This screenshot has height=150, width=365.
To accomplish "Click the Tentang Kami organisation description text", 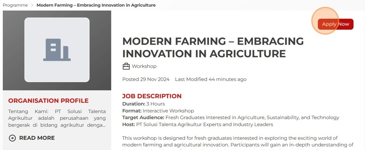I will click(57, 118).
